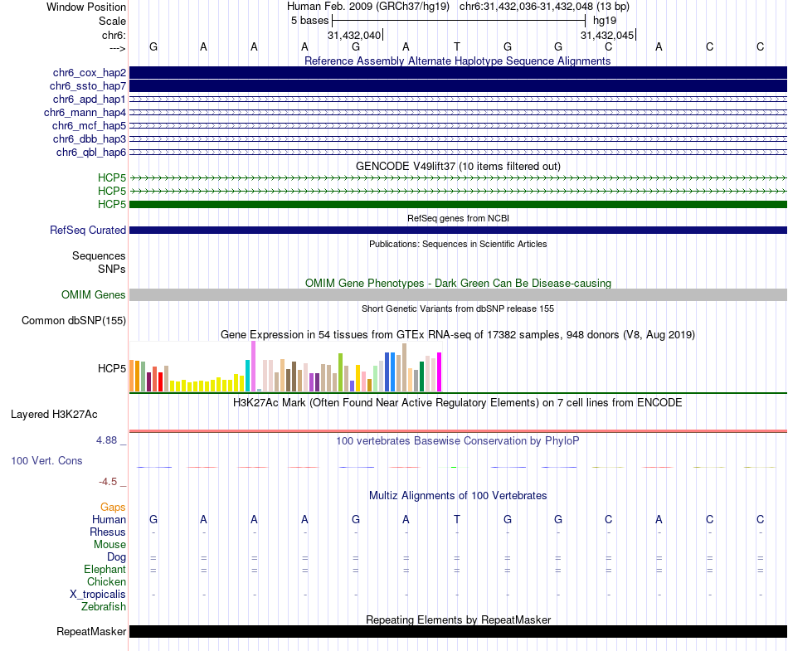788x651 pixels.
Task: Click the SNPs track label
Action: click(x=112, y=270)
